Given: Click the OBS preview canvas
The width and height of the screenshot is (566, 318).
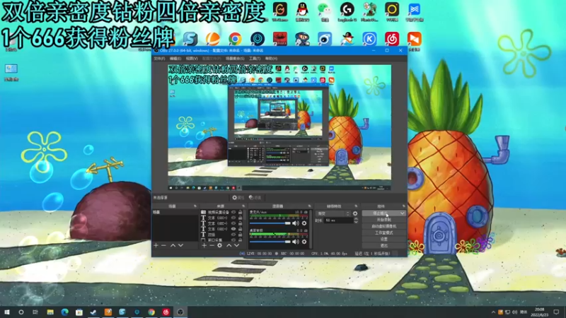Looking at the screenshot, I should [x=279, y=127].
